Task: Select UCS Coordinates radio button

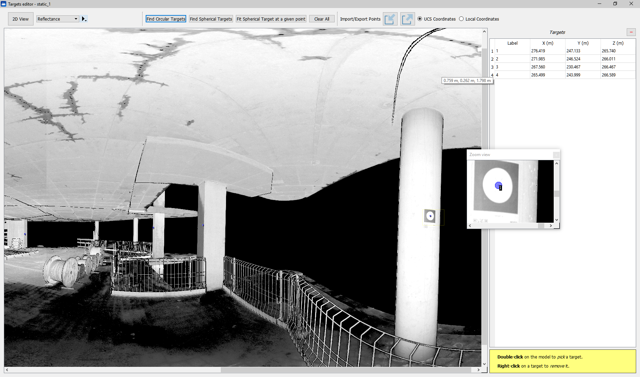Action: pyautogui.click(x=420, y=19)
